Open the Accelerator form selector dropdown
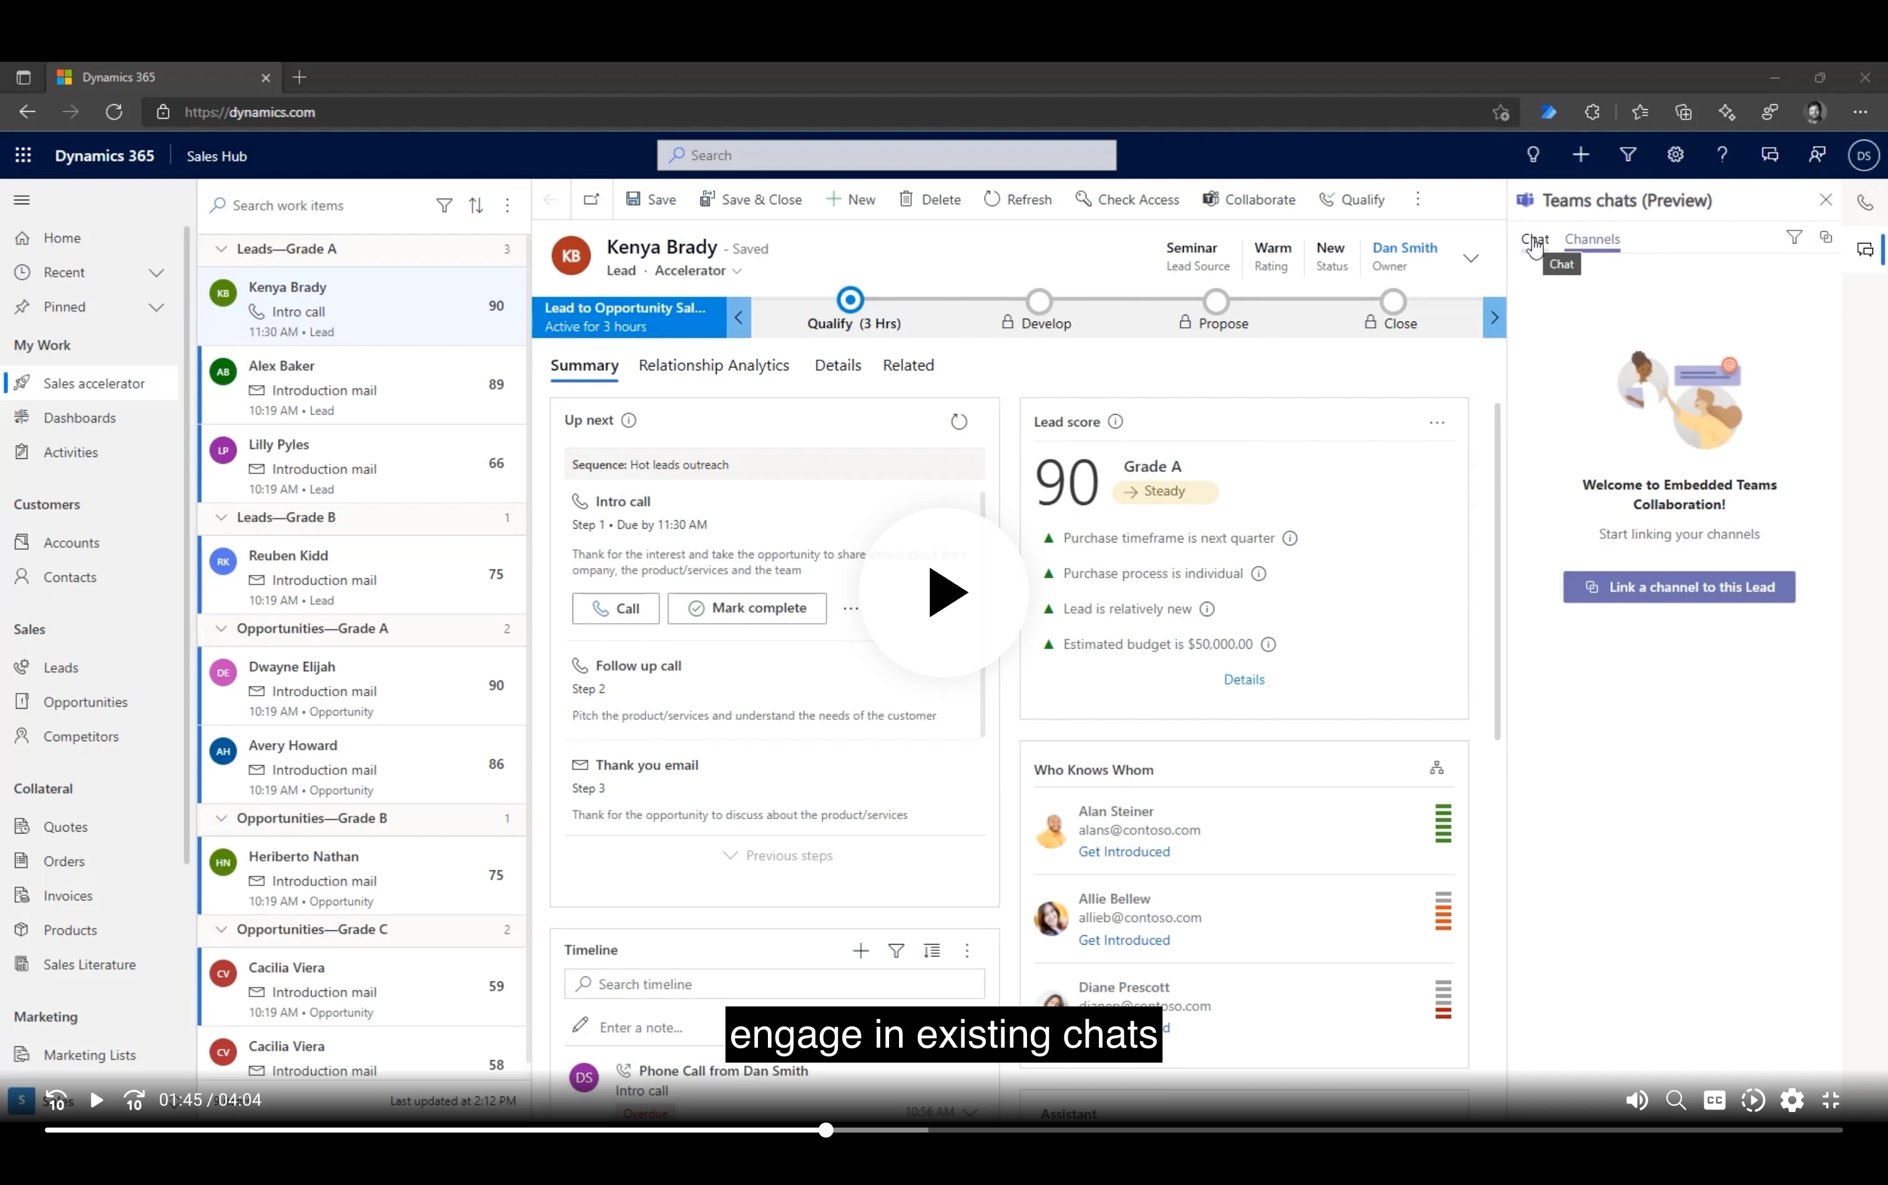The height and width of the screenshot is (1185, 1888). click(698, 270)
